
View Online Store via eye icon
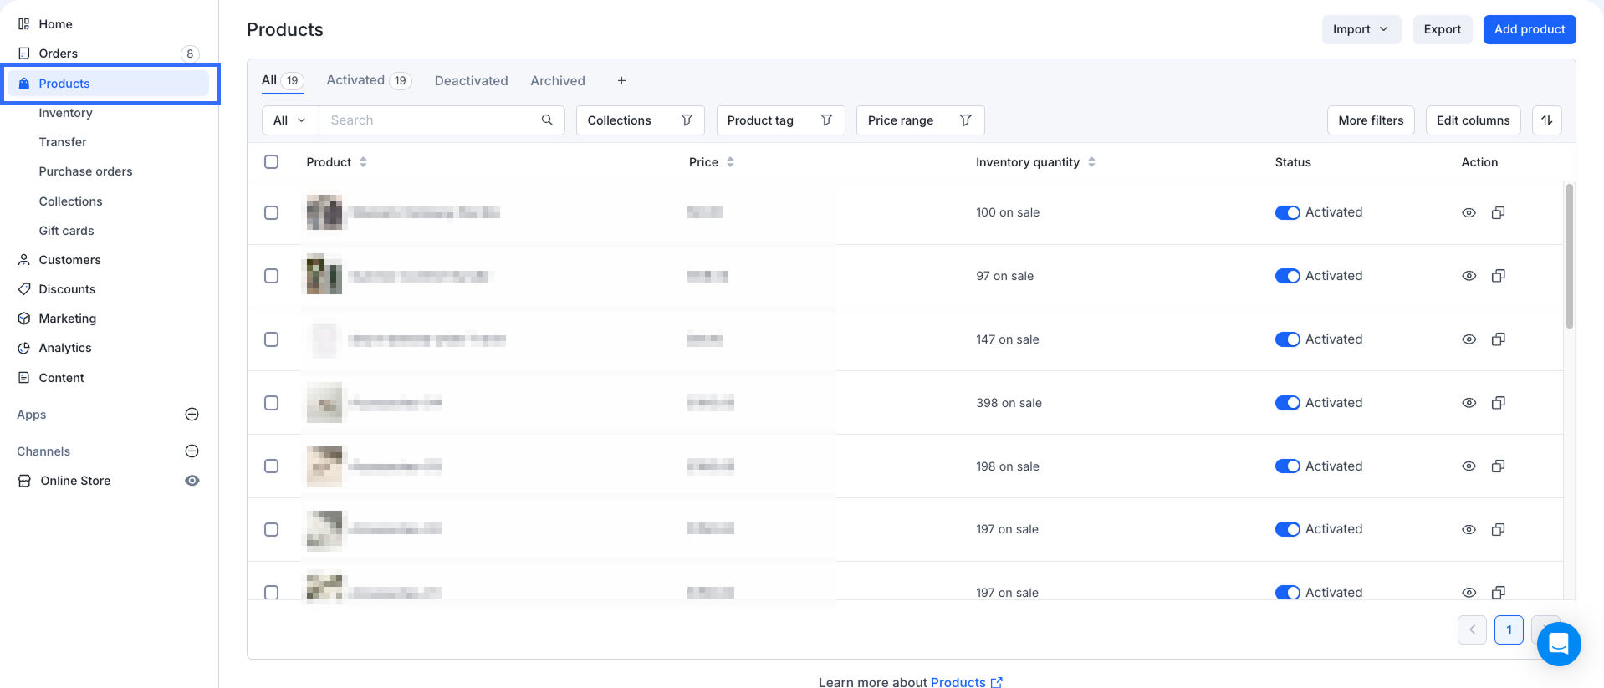(x=192, y=481)
